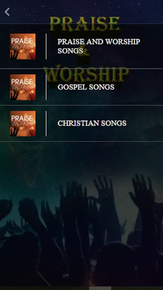Viewport: 163px width, 290px height.
Task: Tap the gray handle bar at screen bottom
Action: [x=100, y=288]
